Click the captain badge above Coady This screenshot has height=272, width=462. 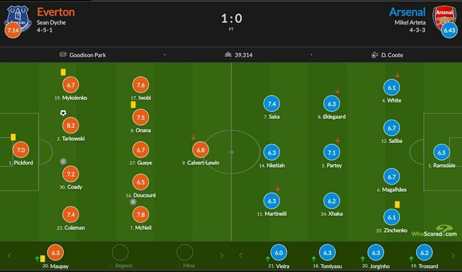[x=63, y=161]
